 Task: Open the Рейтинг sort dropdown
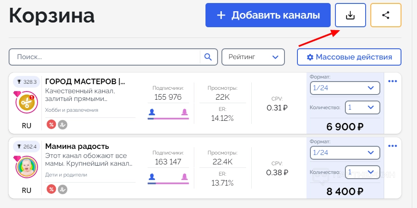[253, 57]
